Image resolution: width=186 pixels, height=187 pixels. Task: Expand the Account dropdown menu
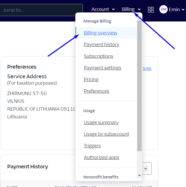pyautogui.click(x=103, y=9)
